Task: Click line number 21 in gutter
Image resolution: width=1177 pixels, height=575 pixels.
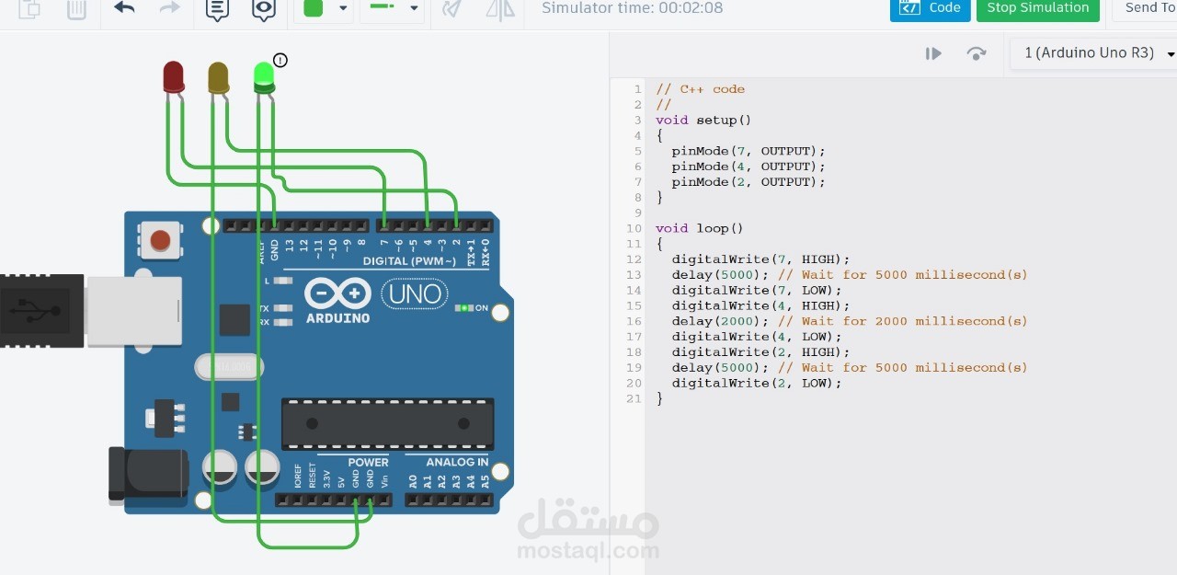Action: click(x=634, y=398)
